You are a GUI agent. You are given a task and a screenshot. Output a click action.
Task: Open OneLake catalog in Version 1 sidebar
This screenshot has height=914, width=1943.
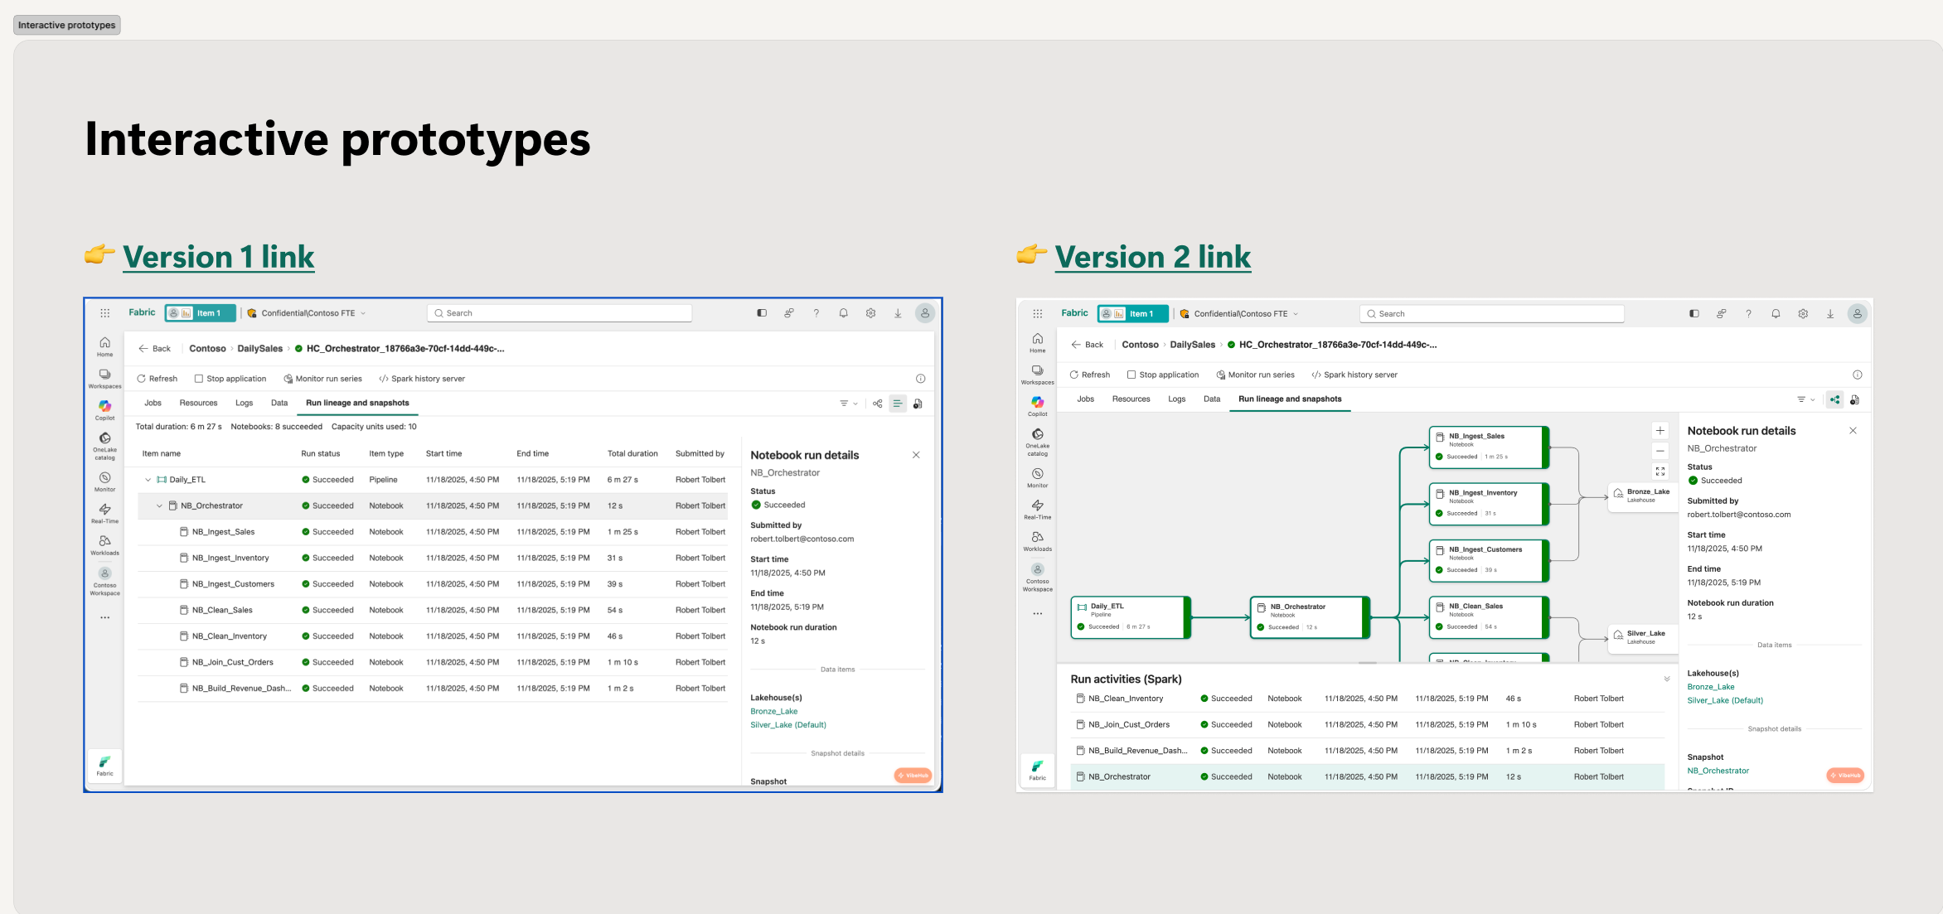105,446
